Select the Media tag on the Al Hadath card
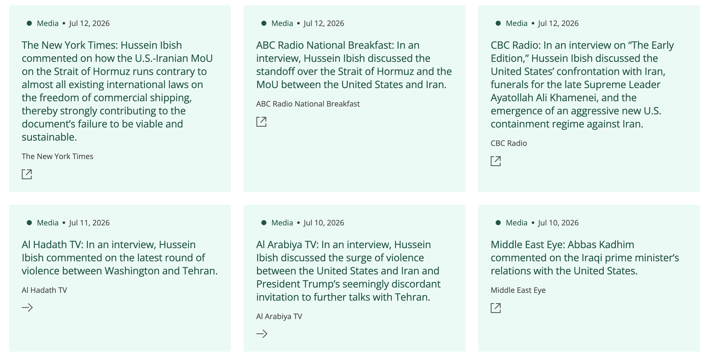706x362 pixels. 48,223
